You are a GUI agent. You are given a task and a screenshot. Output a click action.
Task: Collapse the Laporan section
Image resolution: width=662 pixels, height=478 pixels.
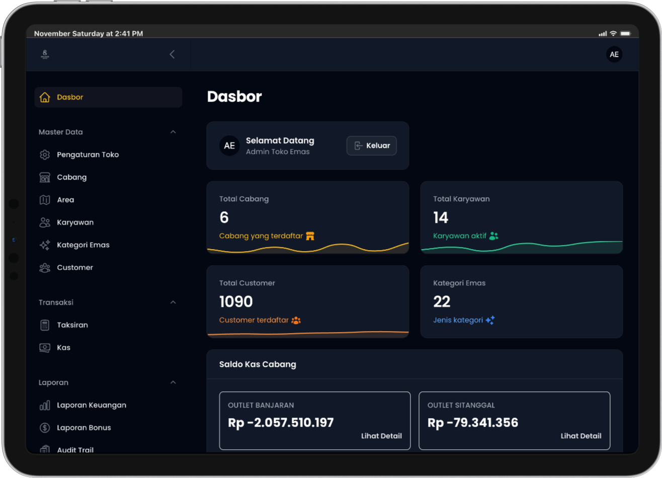click(173, 382)
